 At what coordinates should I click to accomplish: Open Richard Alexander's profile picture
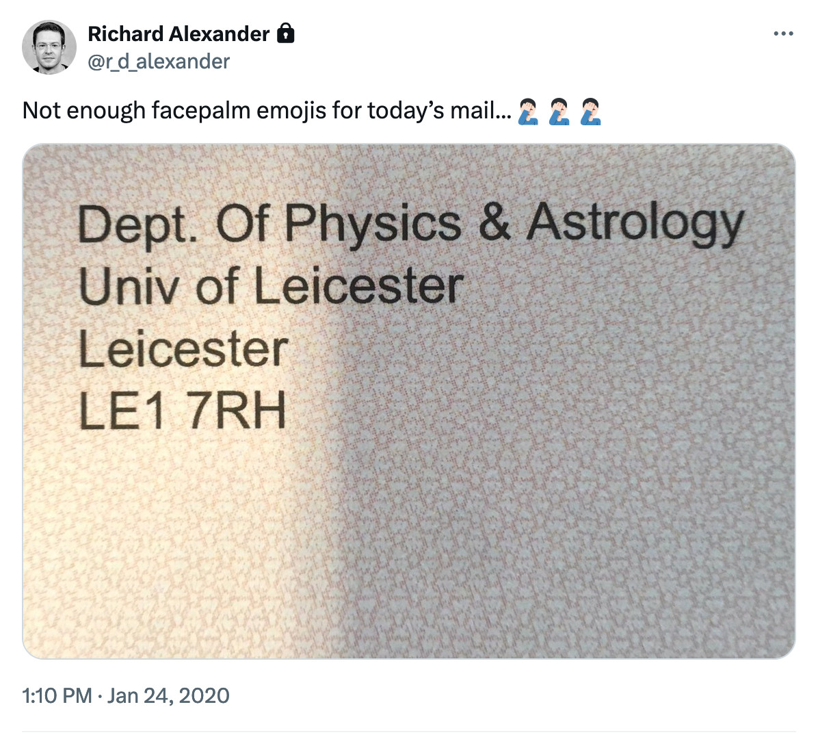point(49,47)
